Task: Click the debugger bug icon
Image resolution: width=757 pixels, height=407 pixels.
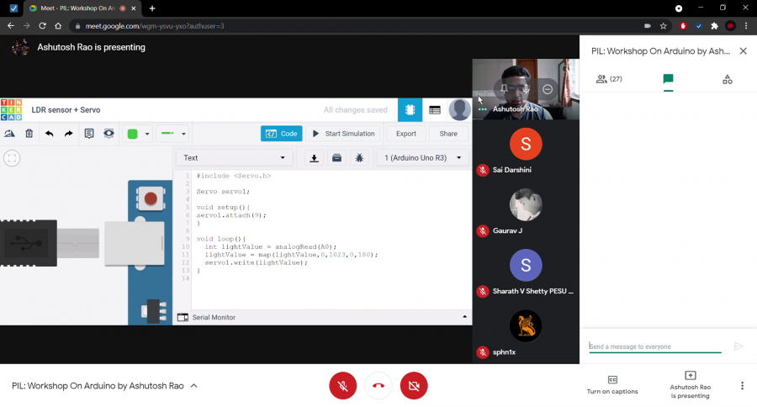Action: click(x=359, y=158)
